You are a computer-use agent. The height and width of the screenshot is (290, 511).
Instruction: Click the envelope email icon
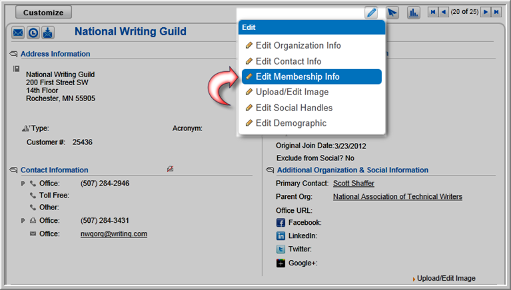(x=18, y=33)
